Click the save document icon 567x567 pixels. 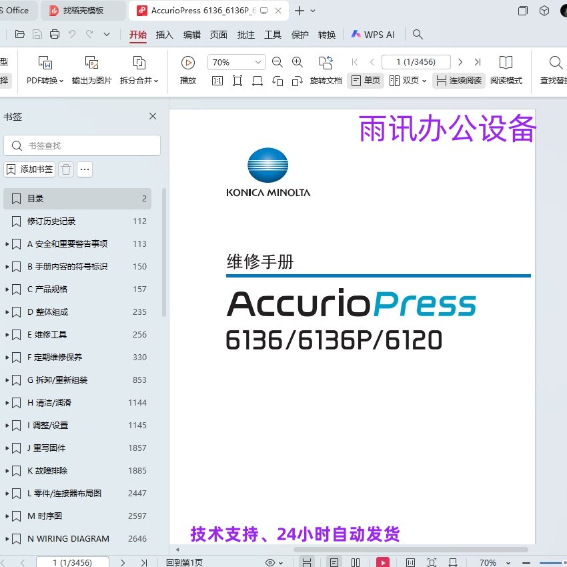[37, 34]
